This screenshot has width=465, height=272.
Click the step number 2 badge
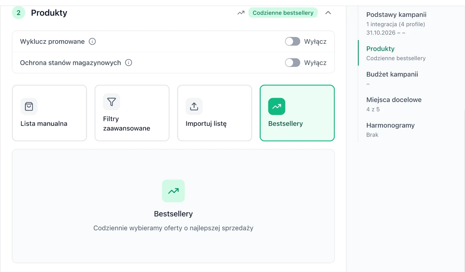(x=18, y=13)
